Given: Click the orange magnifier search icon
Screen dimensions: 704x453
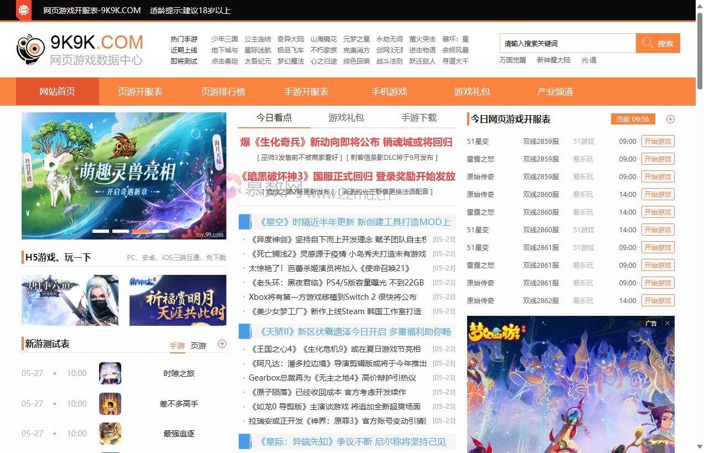Looking at the screenshot, I should [x=648, y=43].
